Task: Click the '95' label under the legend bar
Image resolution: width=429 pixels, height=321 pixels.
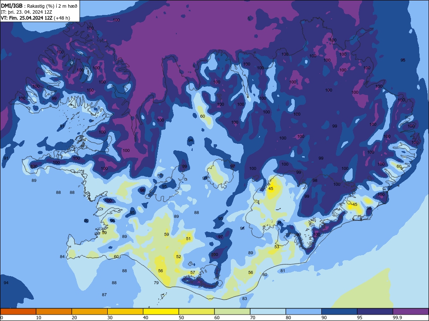Action: (x=360, y=318)
